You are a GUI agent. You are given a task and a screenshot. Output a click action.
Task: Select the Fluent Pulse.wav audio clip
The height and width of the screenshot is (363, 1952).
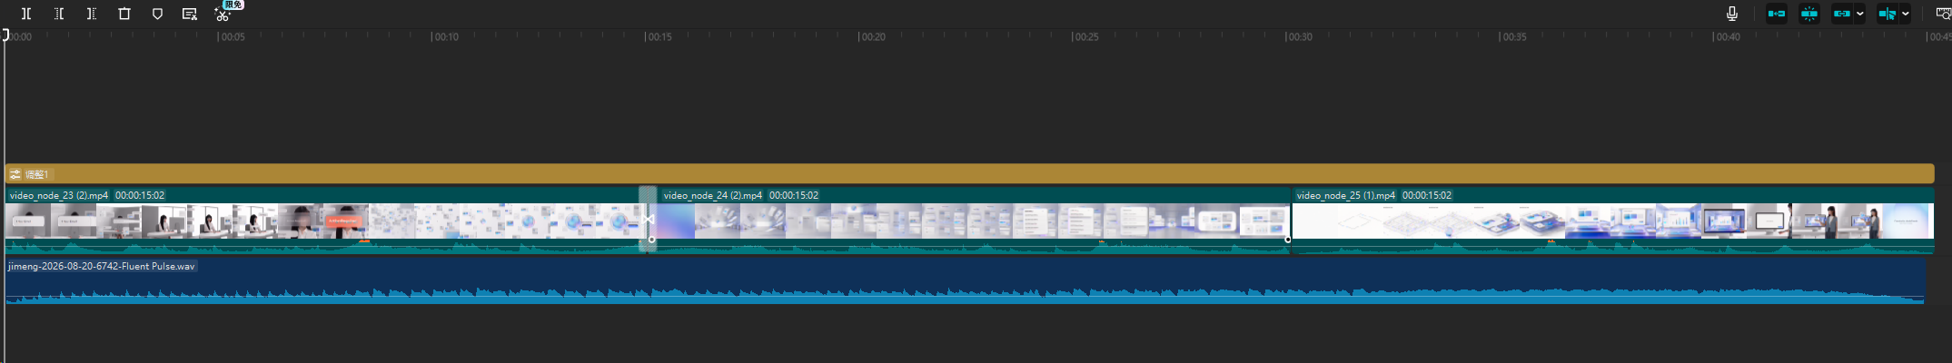click(965, 281)
